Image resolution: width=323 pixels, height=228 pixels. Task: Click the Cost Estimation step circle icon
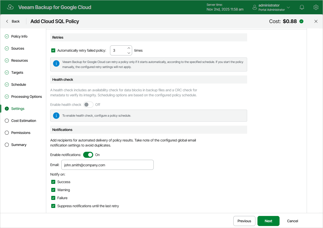point(7,121)
